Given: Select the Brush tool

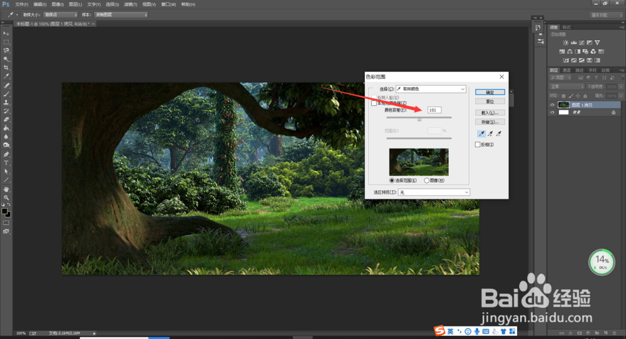Looking at the screenshot, I should tap(6, 94).
